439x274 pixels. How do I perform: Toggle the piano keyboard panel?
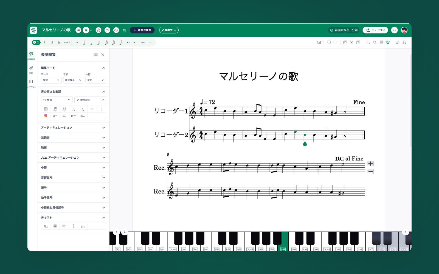387,42
